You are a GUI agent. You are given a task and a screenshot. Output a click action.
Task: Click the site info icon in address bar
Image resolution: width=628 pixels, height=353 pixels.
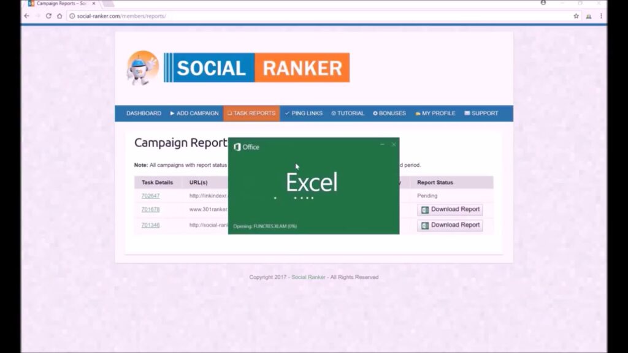[72, 16]
